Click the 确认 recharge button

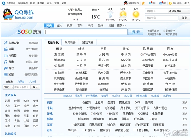pos(35,87)
